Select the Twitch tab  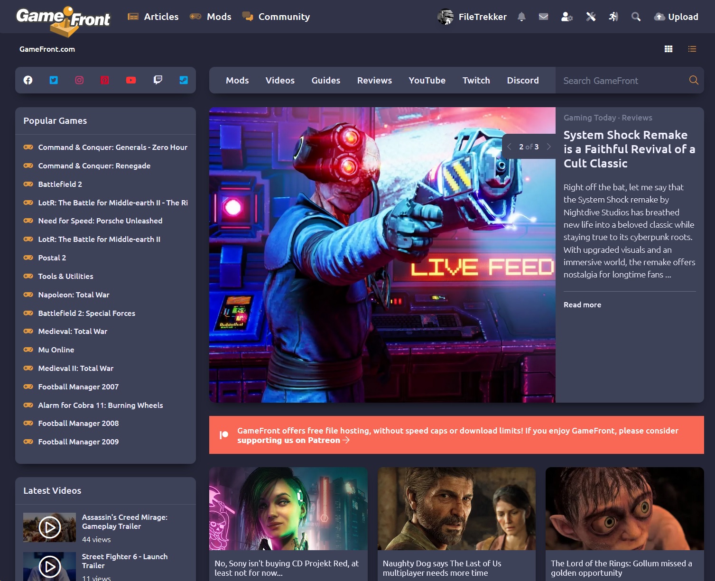click(x=476, y=80)
